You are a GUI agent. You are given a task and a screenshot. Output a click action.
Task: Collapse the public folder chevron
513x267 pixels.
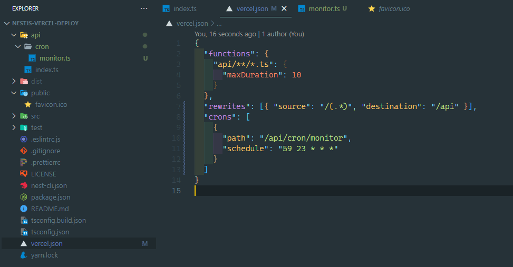point(14,93)
